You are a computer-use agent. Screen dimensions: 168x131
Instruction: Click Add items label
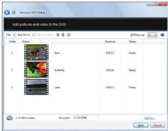(x=24, y=35)
